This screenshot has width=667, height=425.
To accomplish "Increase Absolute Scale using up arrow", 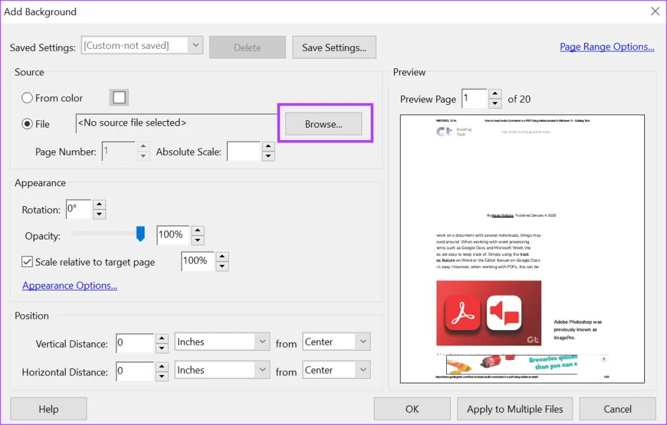I will (x=268, y=147).
